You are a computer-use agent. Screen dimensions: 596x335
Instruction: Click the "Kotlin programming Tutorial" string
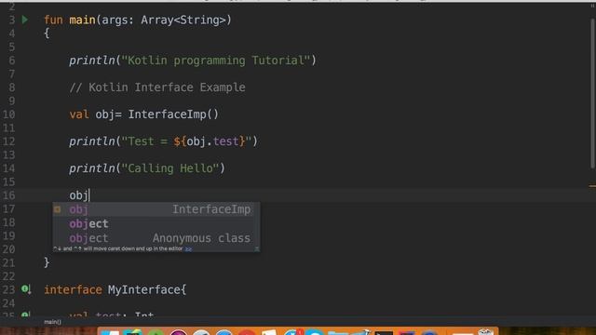(x=216, y=60)
